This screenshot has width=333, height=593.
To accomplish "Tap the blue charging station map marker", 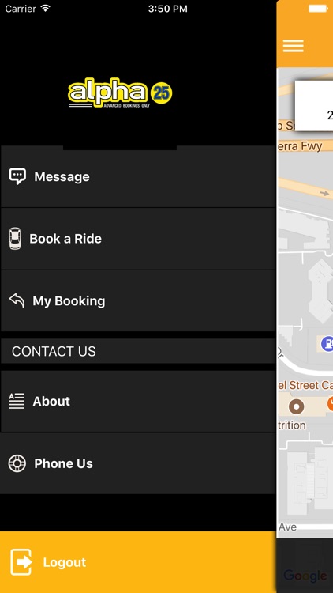I will click(327, 344).
